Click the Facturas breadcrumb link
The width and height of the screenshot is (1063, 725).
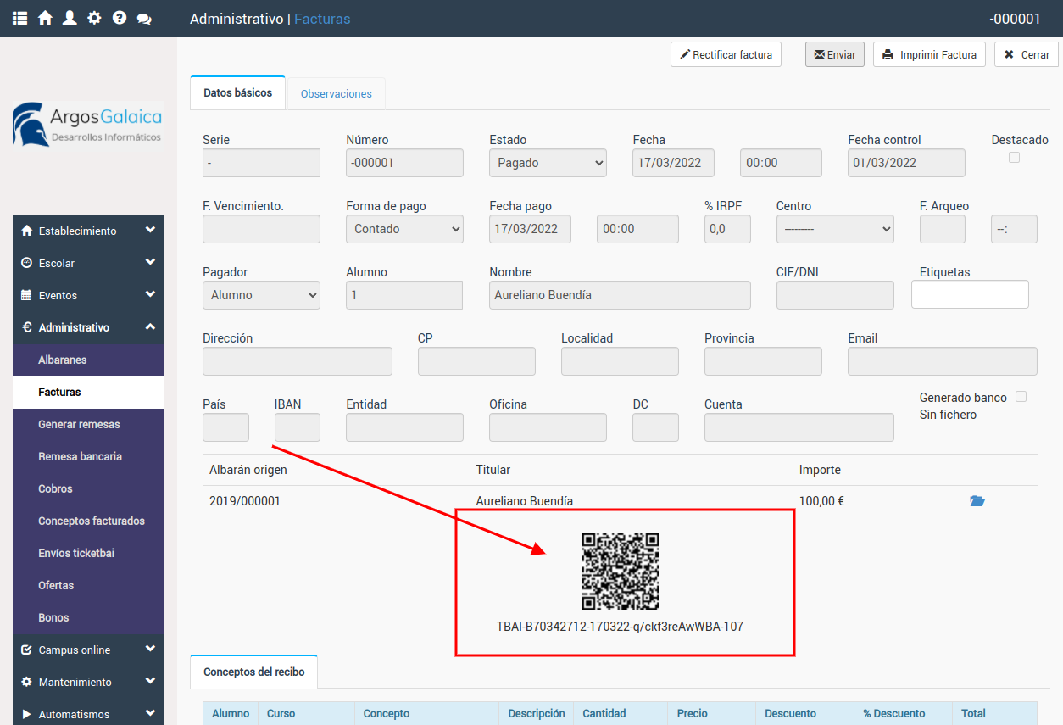click(322, 19)
